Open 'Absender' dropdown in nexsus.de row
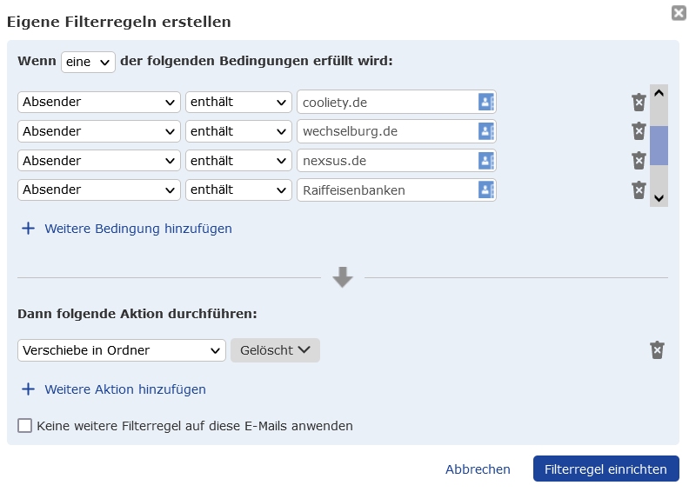Viewport: 689px width, 492px height. pos(99,161)
